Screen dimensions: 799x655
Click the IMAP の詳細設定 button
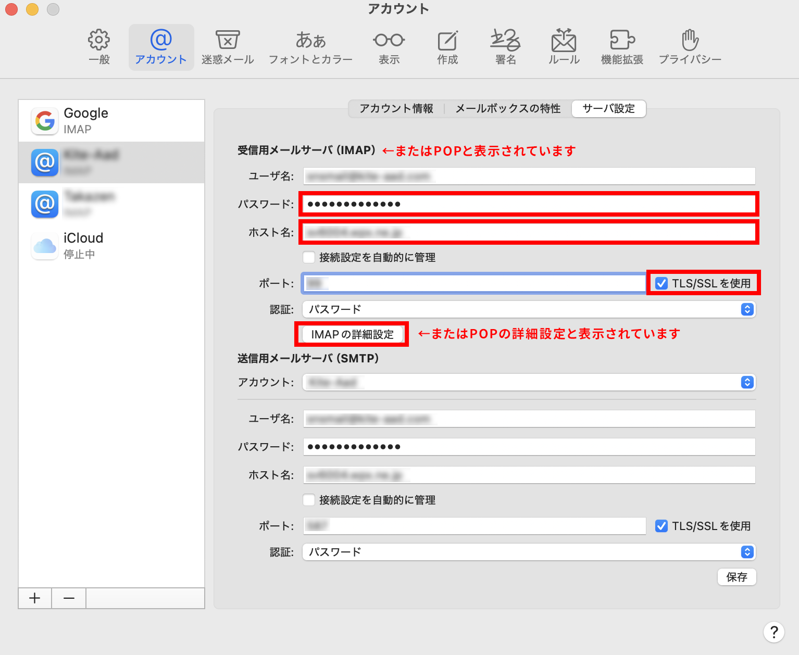pyautogui.click(x=353, y=334)
